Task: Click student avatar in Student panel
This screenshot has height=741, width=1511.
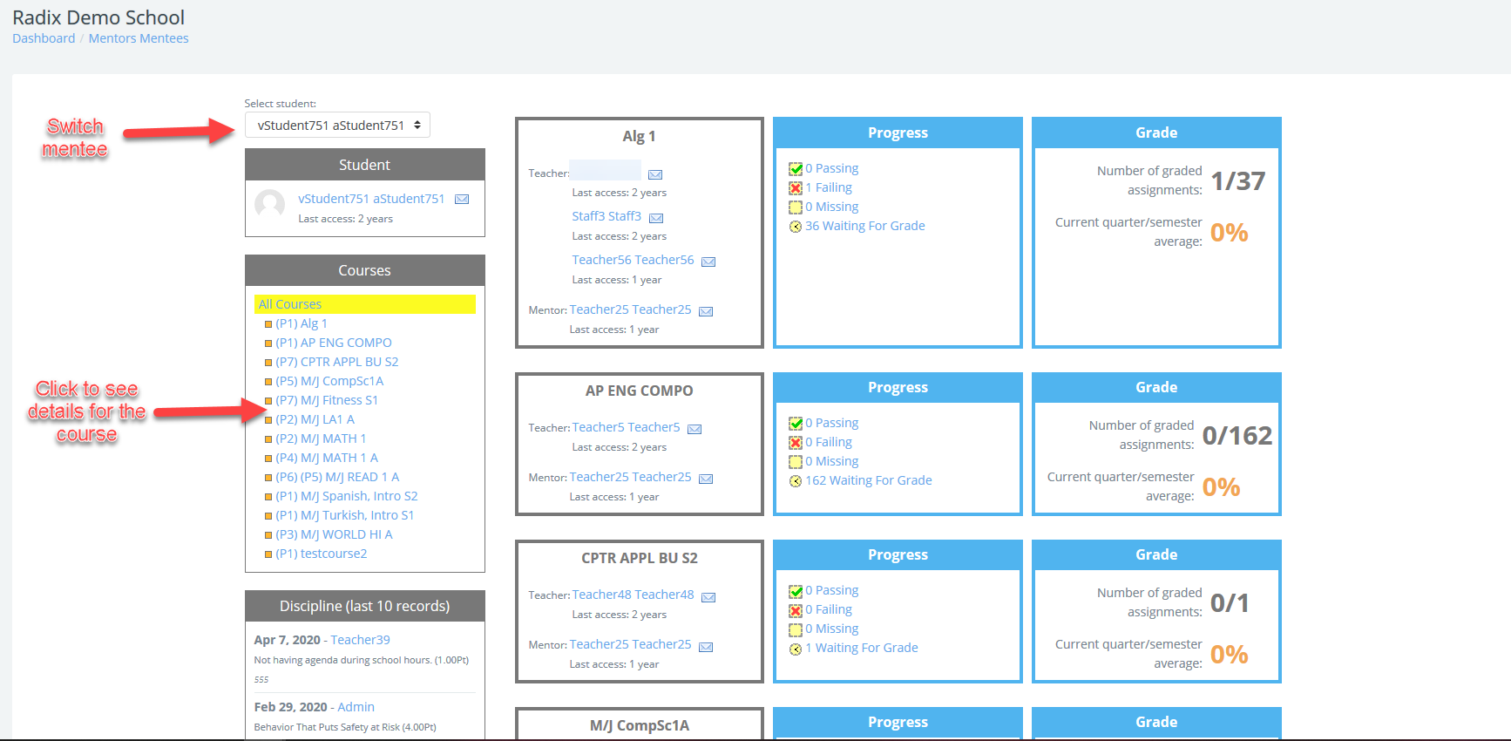Action: [x=270, y=205]
